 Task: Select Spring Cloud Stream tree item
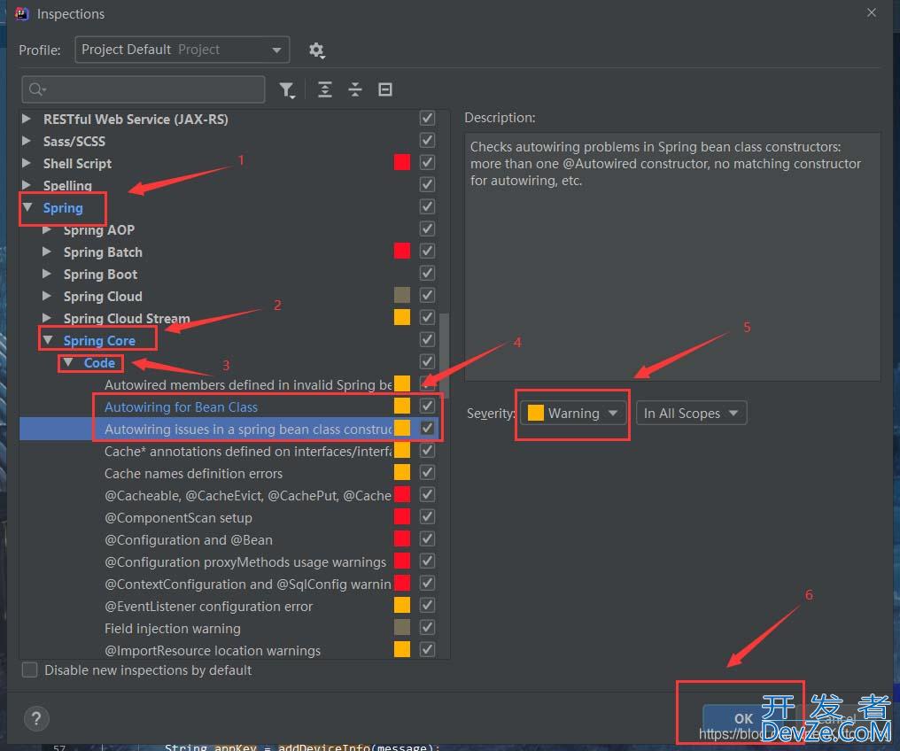127,319
